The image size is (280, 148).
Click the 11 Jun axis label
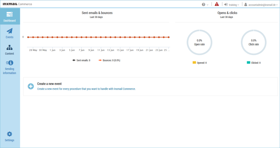coord(101,50)
